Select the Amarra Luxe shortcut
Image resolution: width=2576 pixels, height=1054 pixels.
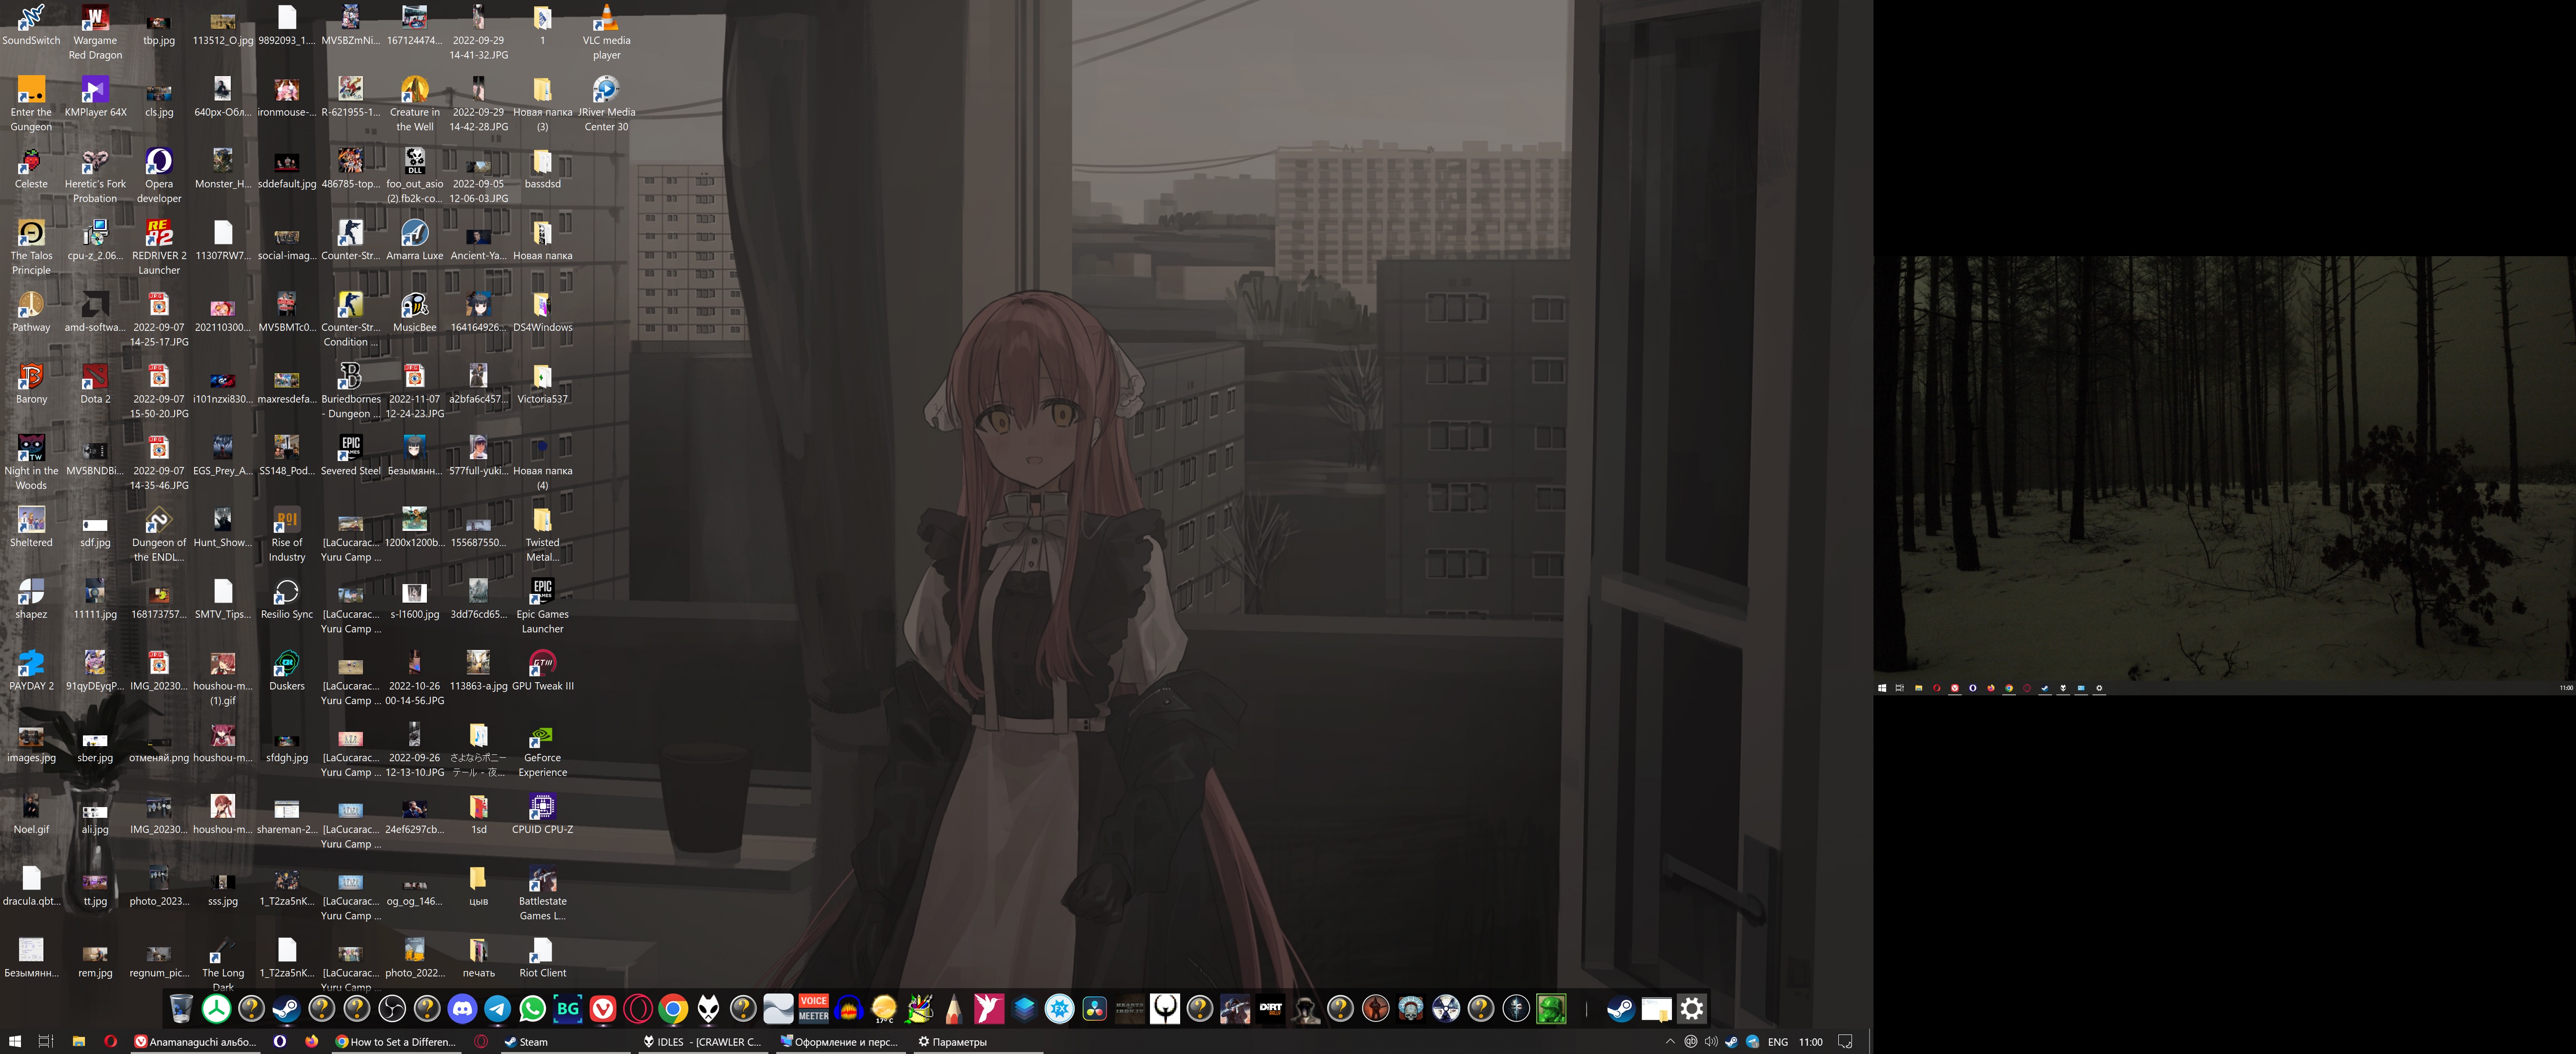(x=414, y=241)
